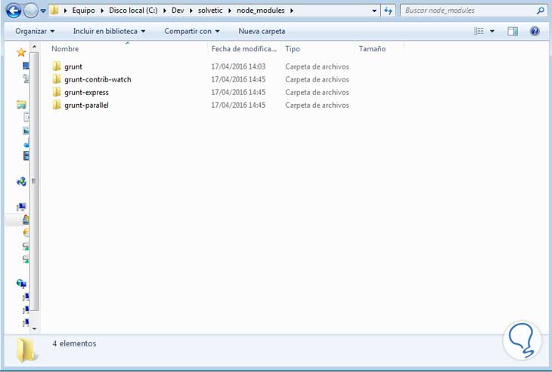Image resolution: width=552 pixels, height=372 pixels.
Task: Select the node_modules breadcrumb segment
Action: coord(261,11)
